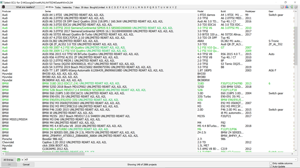Viewport: 300px width, 168px height.
Task: Select the 'BMW M3 E46 UNLIMITED REART' row
Action: point(147,119)
